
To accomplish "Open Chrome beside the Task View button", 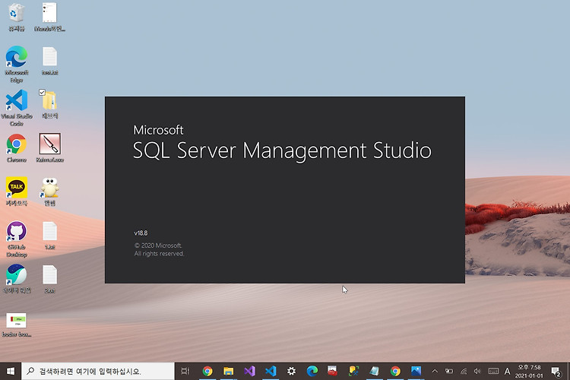I will pos(207,371).
